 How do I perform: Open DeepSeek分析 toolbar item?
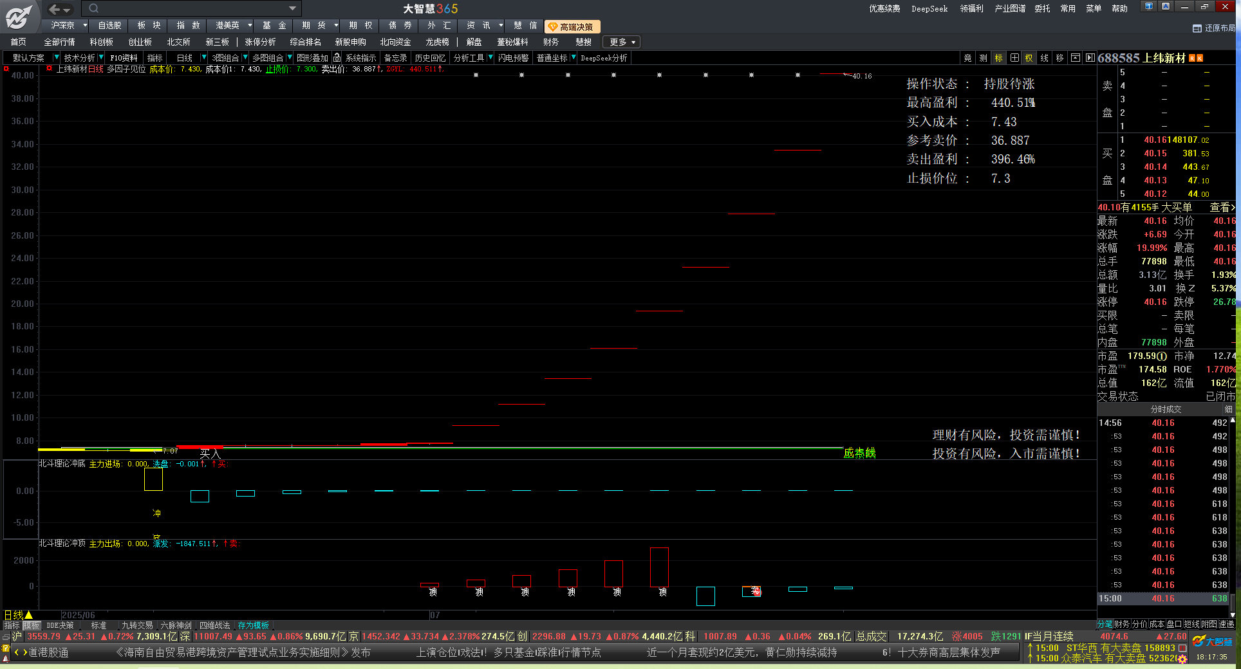click(604, 58)
